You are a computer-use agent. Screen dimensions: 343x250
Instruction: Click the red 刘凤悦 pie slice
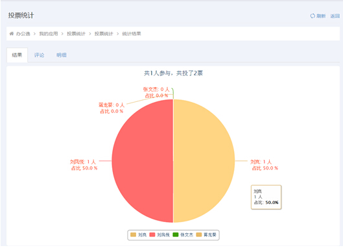[x=142, y=161]
